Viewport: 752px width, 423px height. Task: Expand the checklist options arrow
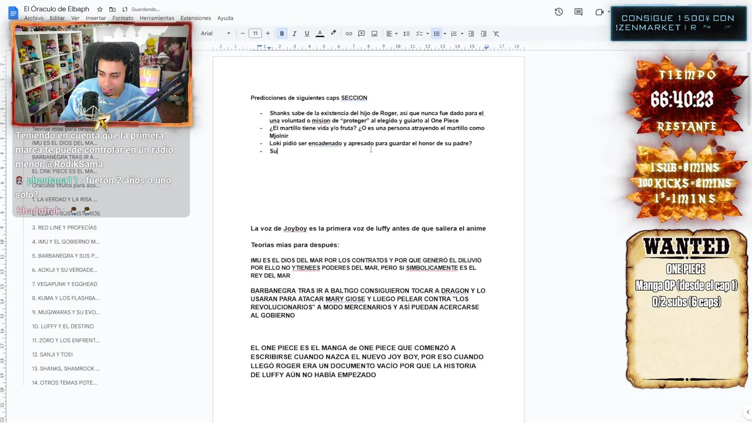pos(427,33)
